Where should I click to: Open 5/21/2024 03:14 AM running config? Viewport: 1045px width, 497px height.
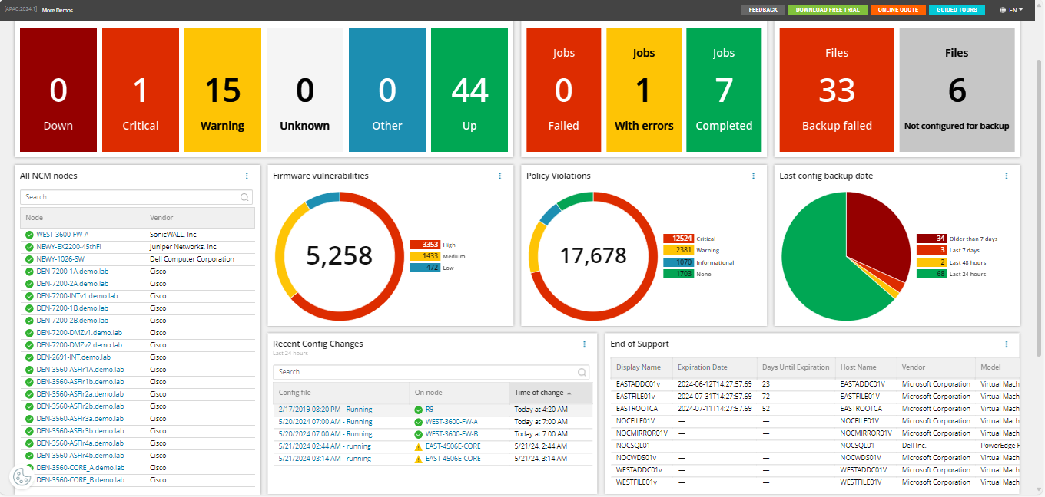pyautogui.click(x=324, y=459)
